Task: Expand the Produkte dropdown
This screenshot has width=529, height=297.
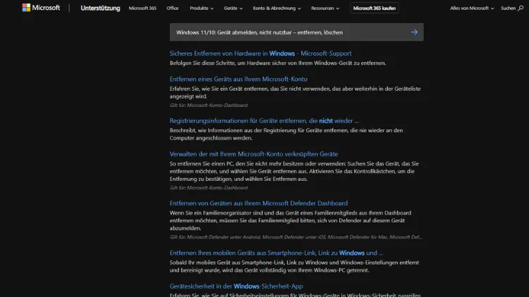Action: click(x=202, y=8)
